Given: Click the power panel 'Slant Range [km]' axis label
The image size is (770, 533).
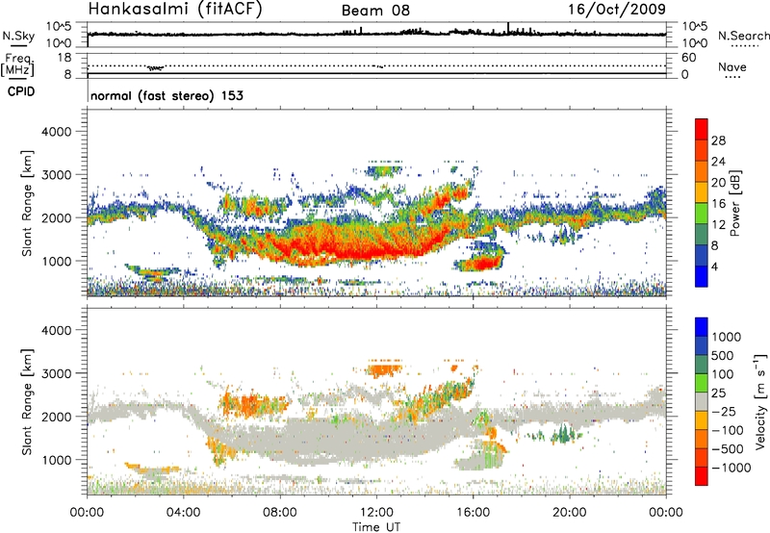Looking at the screenshot, I should coord(27,203).
